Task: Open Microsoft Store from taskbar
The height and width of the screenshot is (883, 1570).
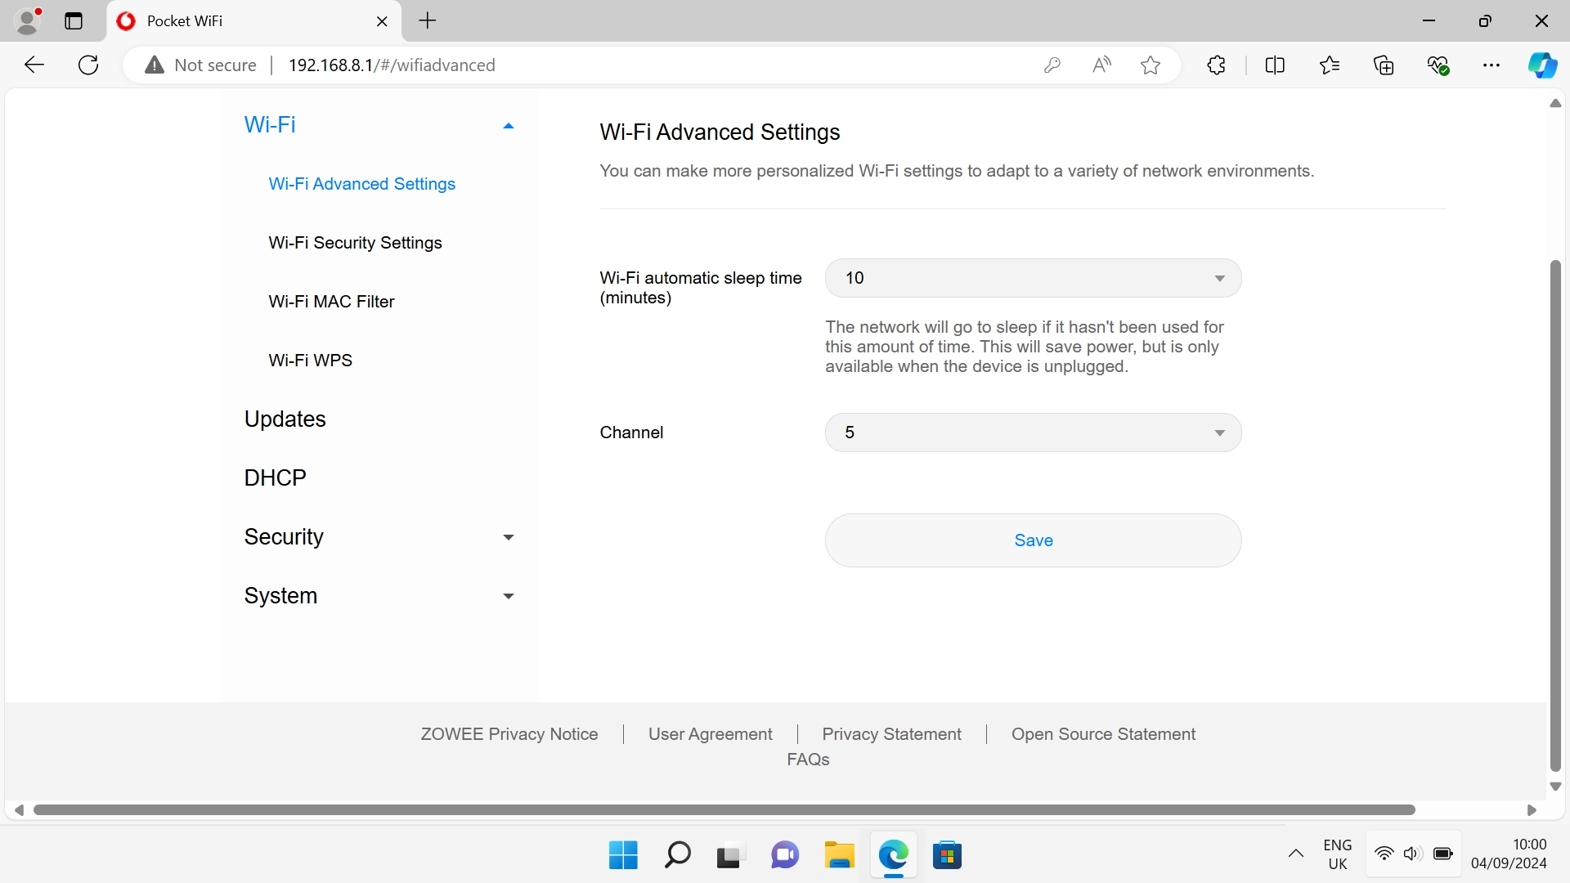Action: pyautogui.click(x=947, y=855)
